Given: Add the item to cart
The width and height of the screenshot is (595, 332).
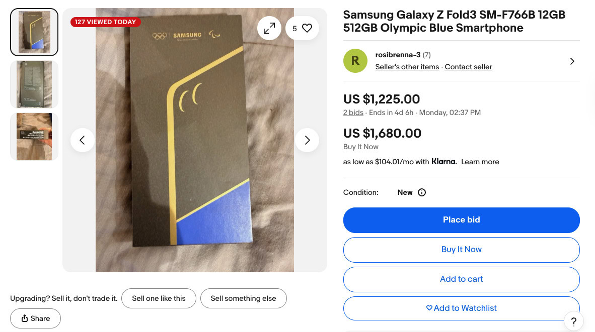Looking at the screenshot, I should pyautogui.click(x=461, y=279).
